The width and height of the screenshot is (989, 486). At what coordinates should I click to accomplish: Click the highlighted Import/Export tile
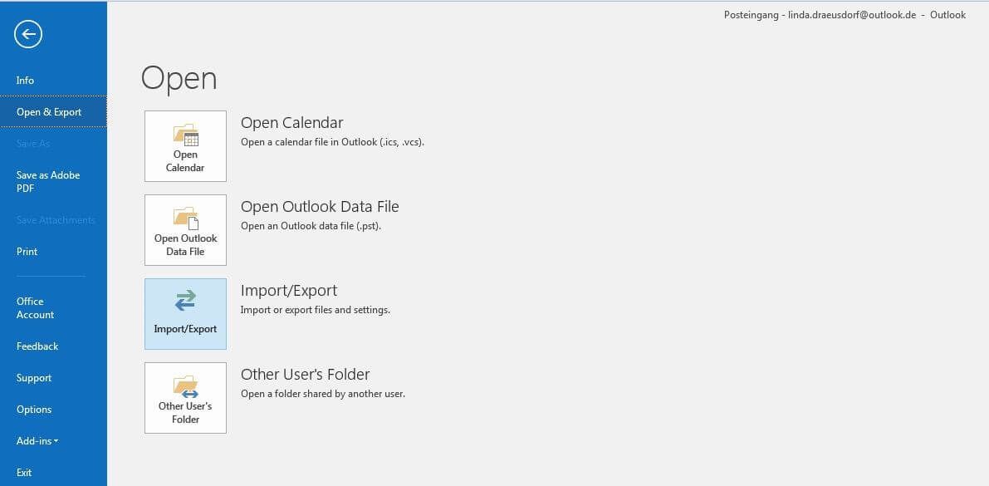tap(184, 313)
